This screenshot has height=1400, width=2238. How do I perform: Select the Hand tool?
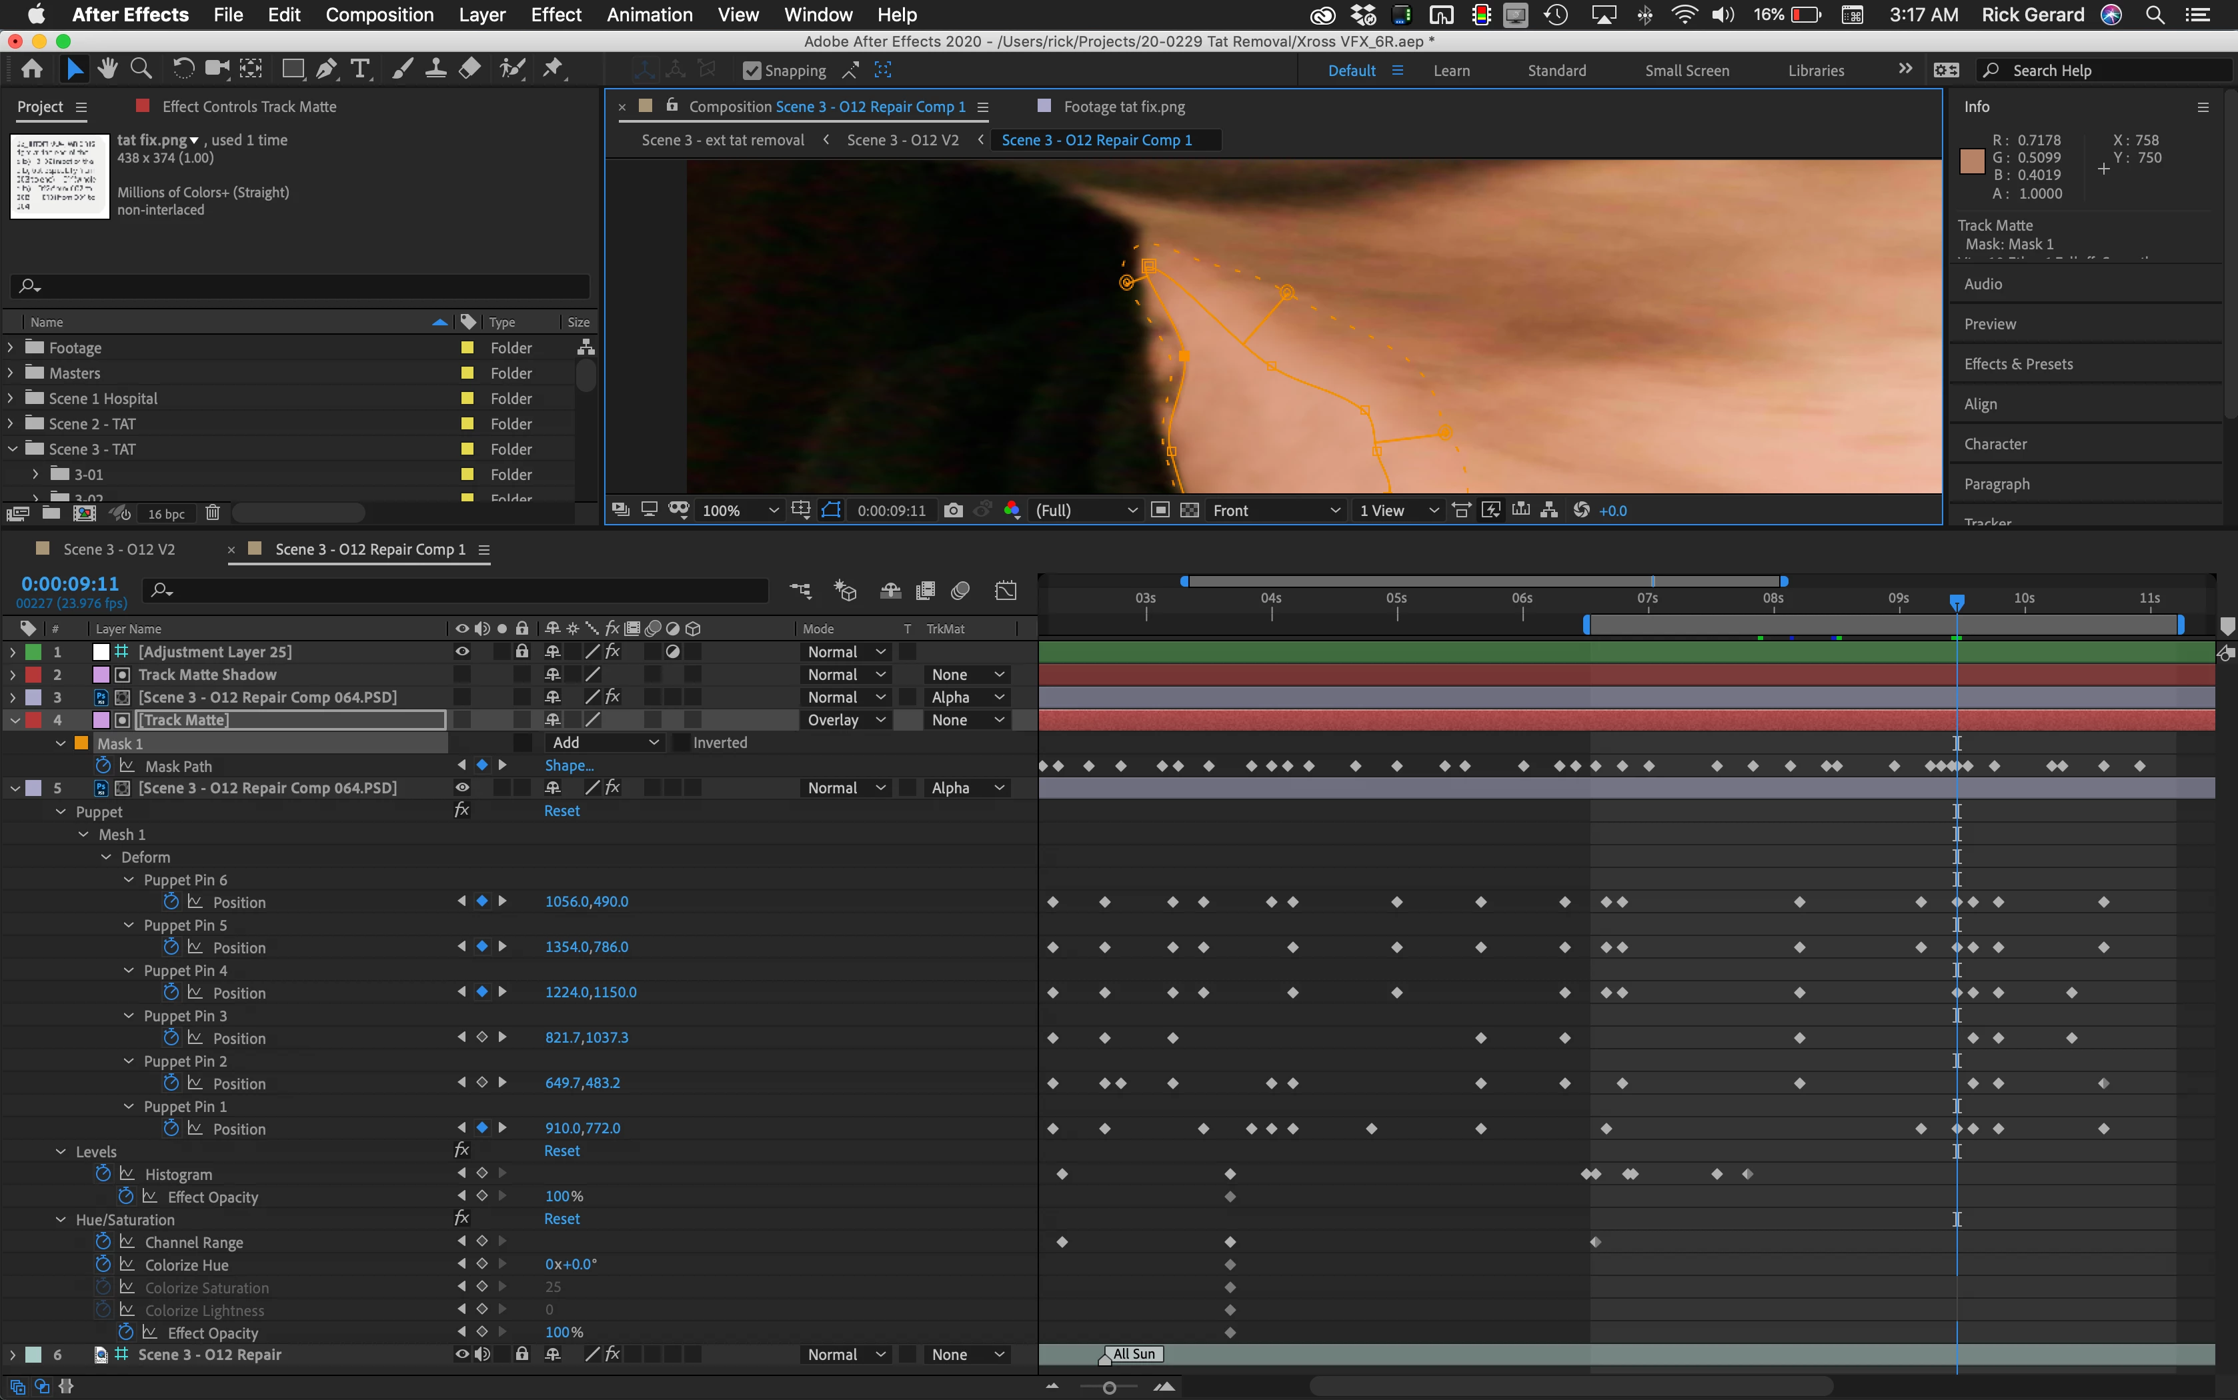click(x=107, y=69)
